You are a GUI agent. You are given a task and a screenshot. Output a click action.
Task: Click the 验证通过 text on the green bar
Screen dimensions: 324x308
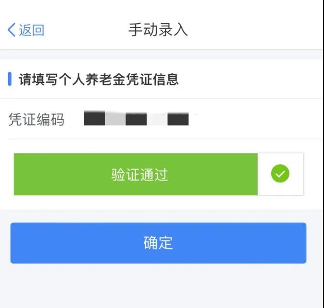pyautogui.click(x=139, y=174)
